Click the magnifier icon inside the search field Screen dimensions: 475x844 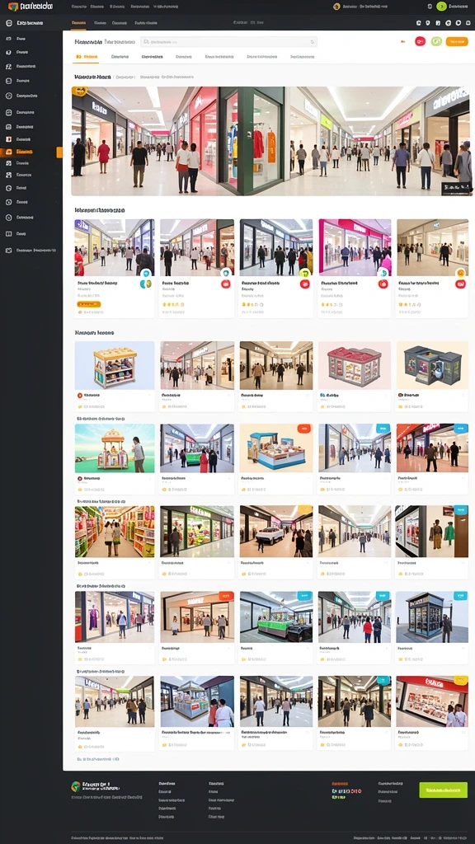click(x=145, y=41)
